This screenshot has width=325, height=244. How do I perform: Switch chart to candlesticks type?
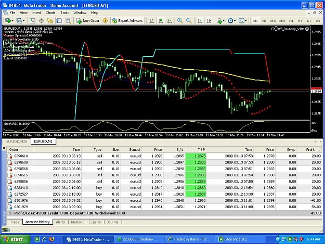[x=161, y=21]
